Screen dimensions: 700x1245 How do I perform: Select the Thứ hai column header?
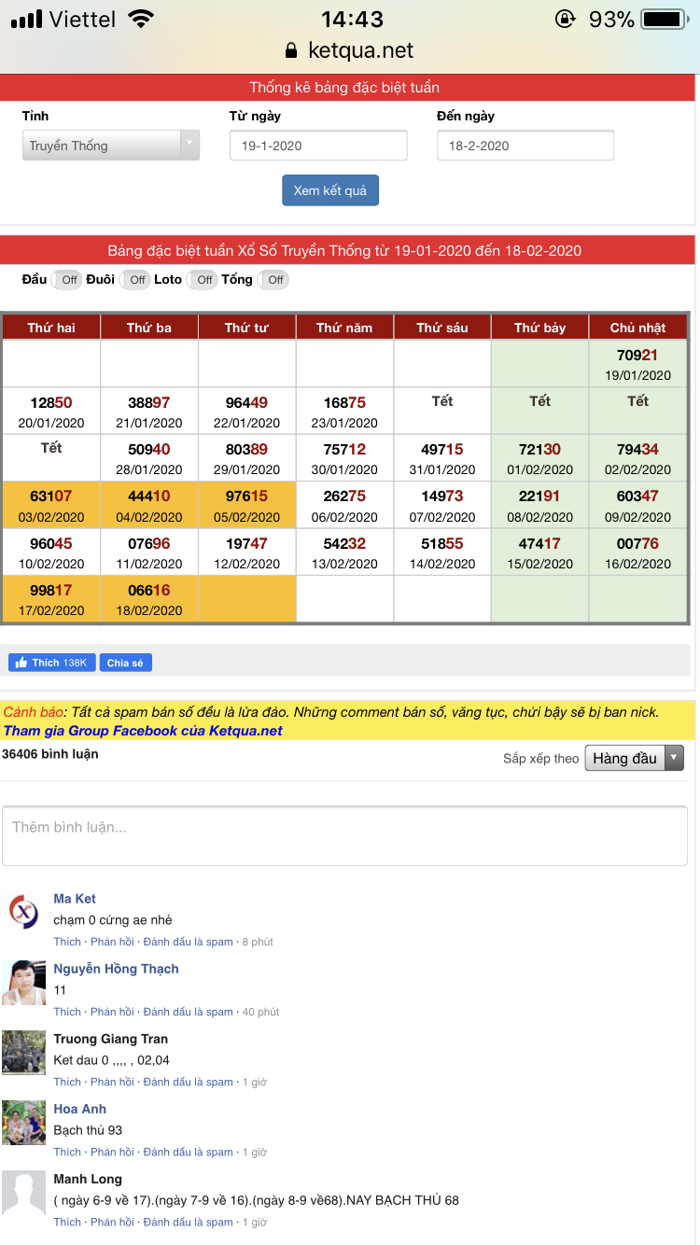[x=51, y=328]
